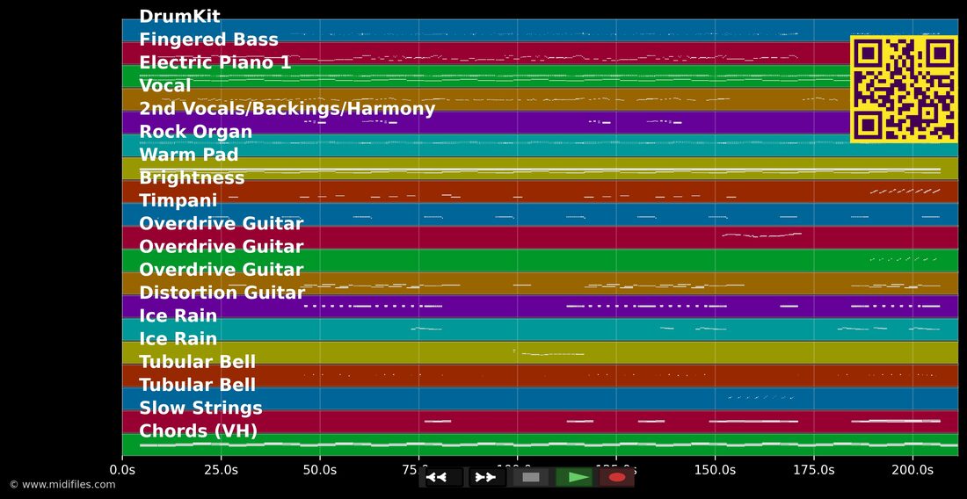Viewport: 967px width, 499px height.
Task: Click the 200.0s time axis label
Action: click(x=912, y=469)
